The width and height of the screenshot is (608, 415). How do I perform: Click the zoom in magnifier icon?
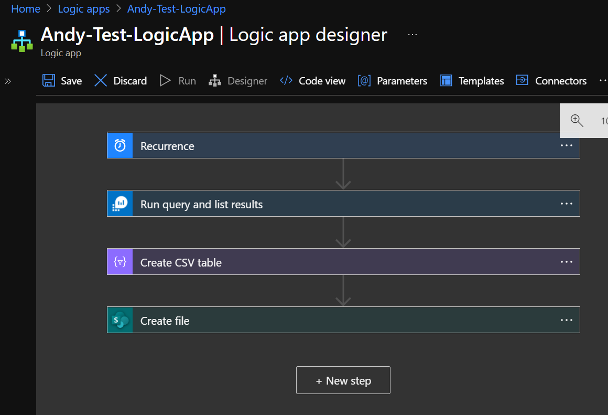577,121
